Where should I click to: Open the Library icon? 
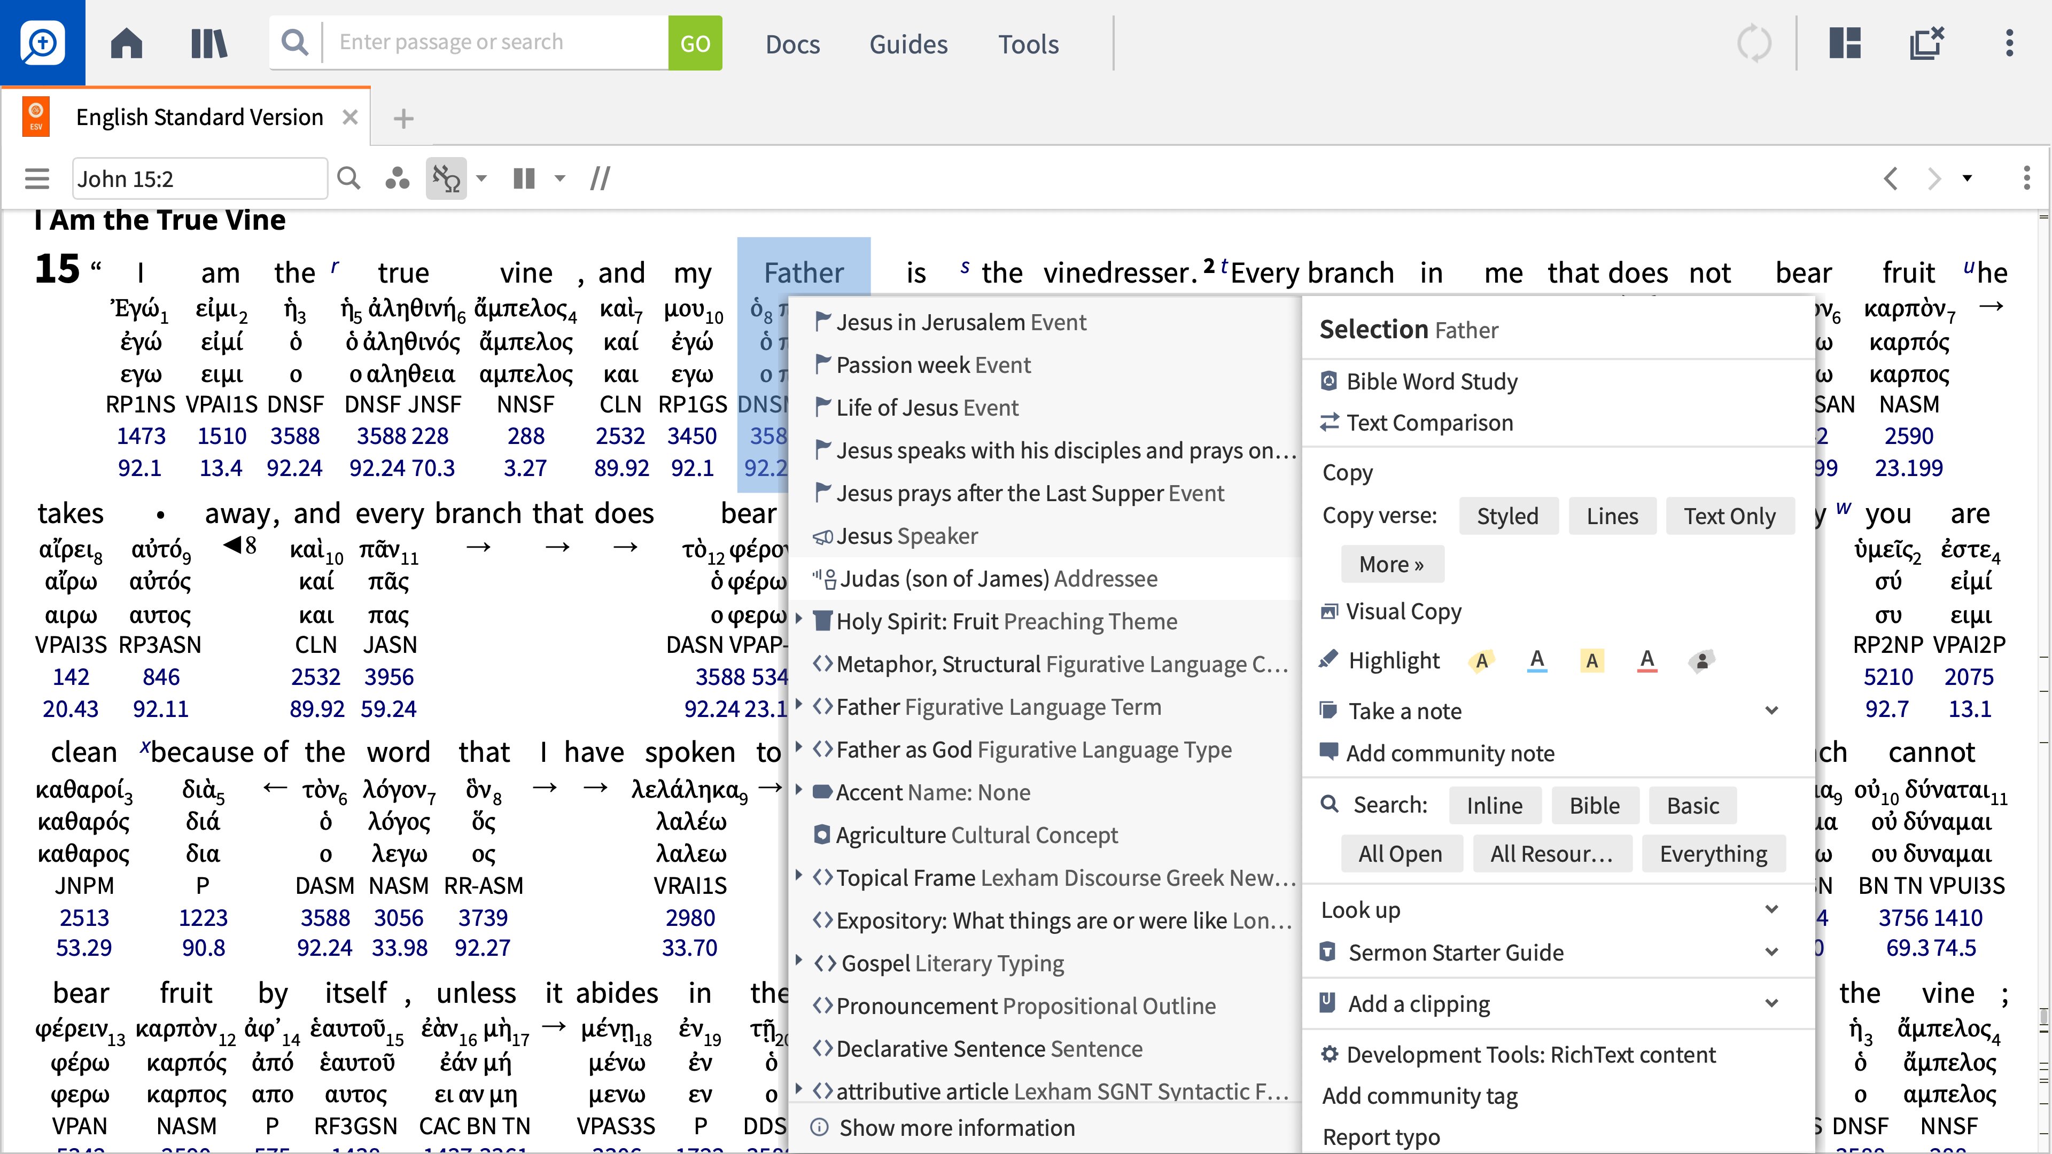pos(209,43)
